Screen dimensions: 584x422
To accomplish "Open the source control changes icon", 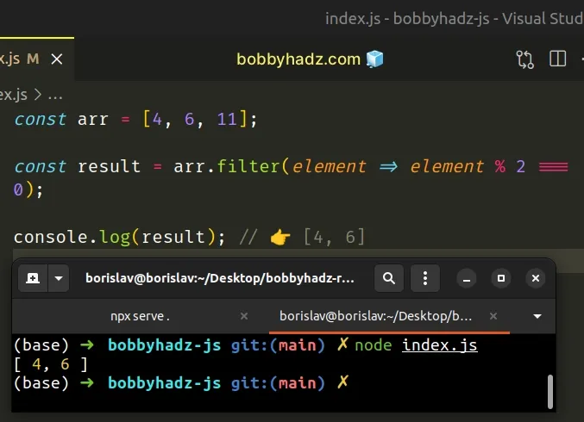I will coord(524,59).
